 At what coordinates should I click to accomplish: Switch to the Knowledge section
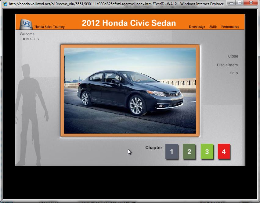(197, 27)
